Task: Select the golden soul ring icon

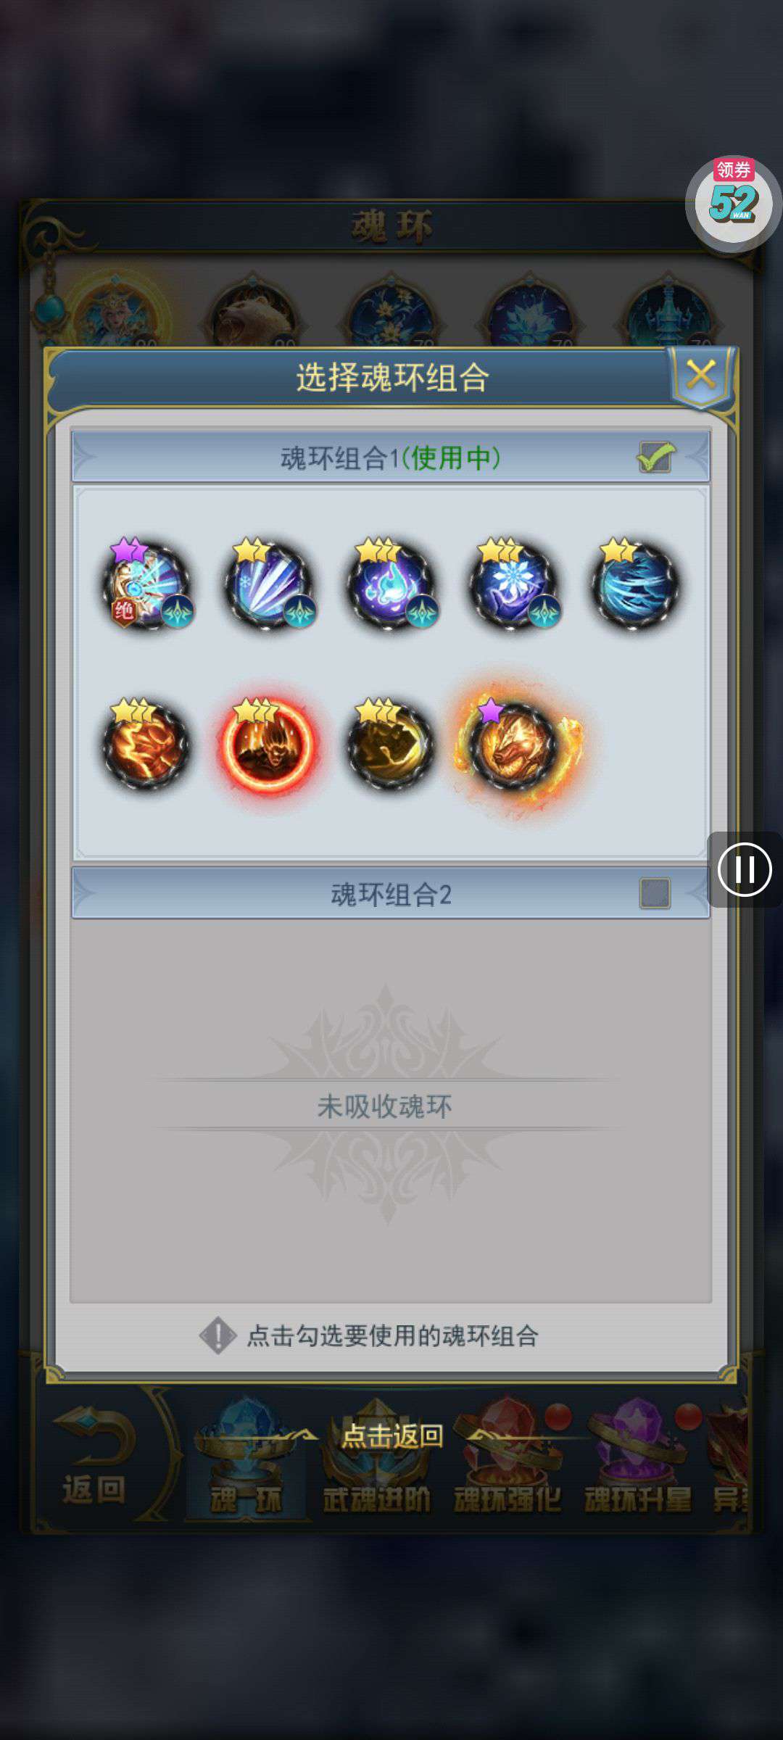Action: 391,745
